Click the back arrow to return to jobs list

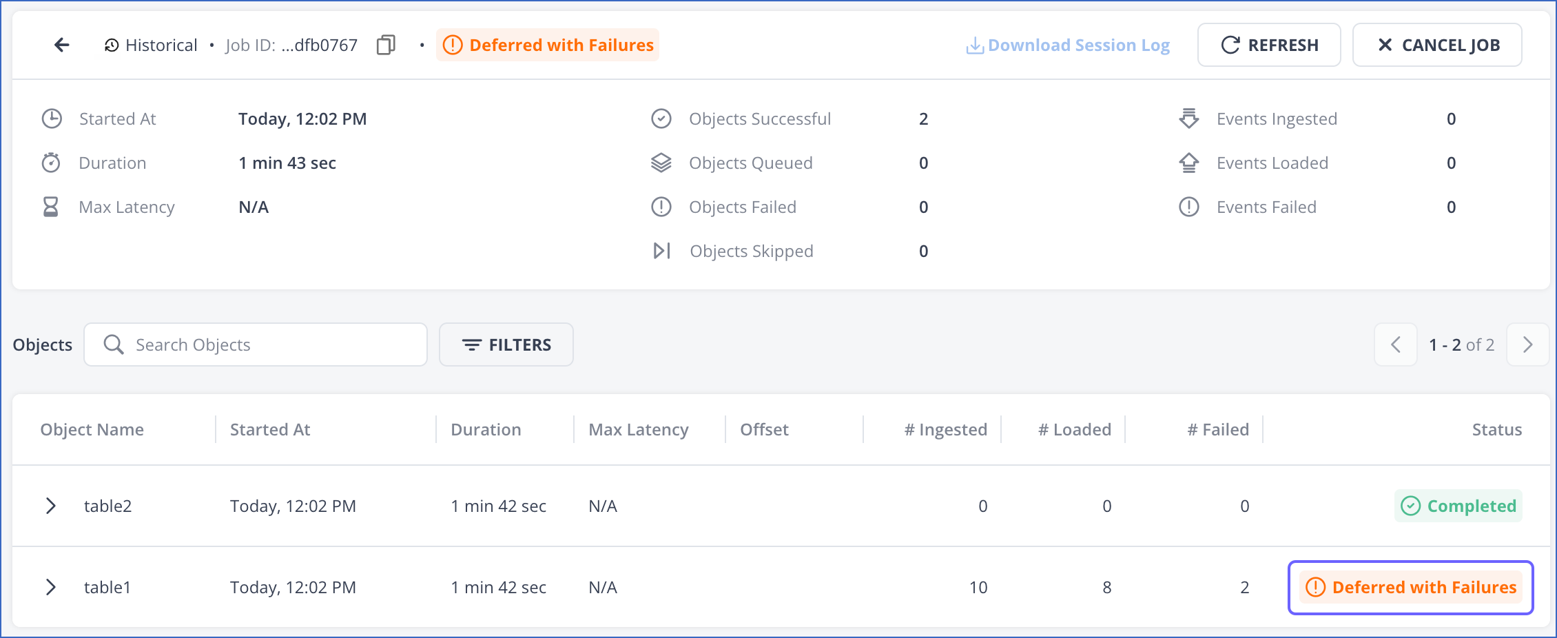61,44
